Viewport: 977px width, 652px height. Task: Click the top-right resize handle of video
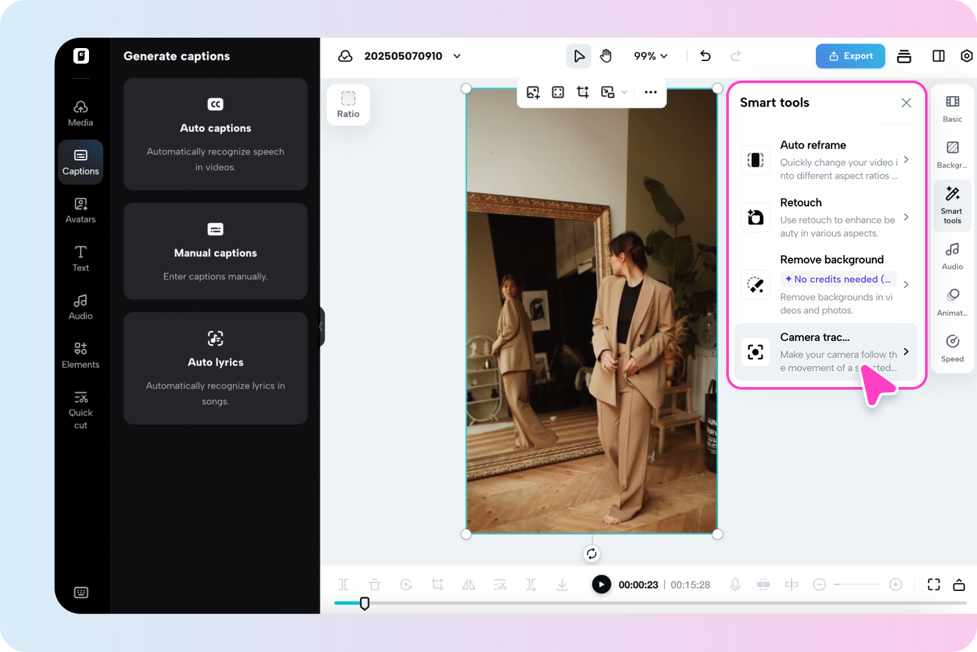[717, 88]
